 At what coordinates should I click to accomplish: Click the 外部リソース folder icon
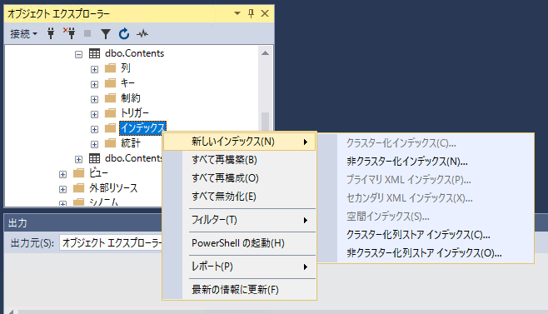pyautogui.click(x=79, y=187)
